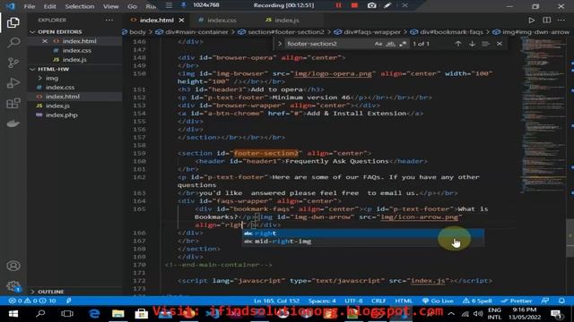Toggle Match Whole Word in find
Image resolution: width=574 pixels, height=322 pixels.
point(391,44)
